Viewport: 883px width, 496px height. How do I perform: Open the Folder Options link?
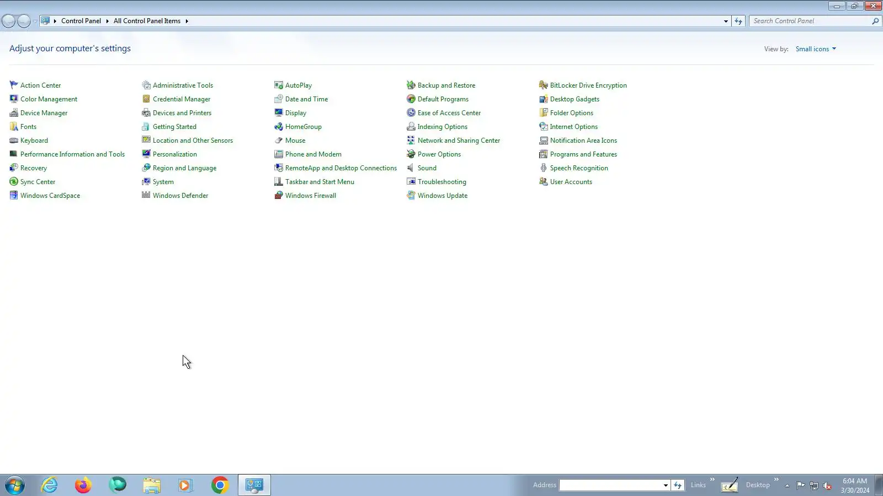pos(572,113)
